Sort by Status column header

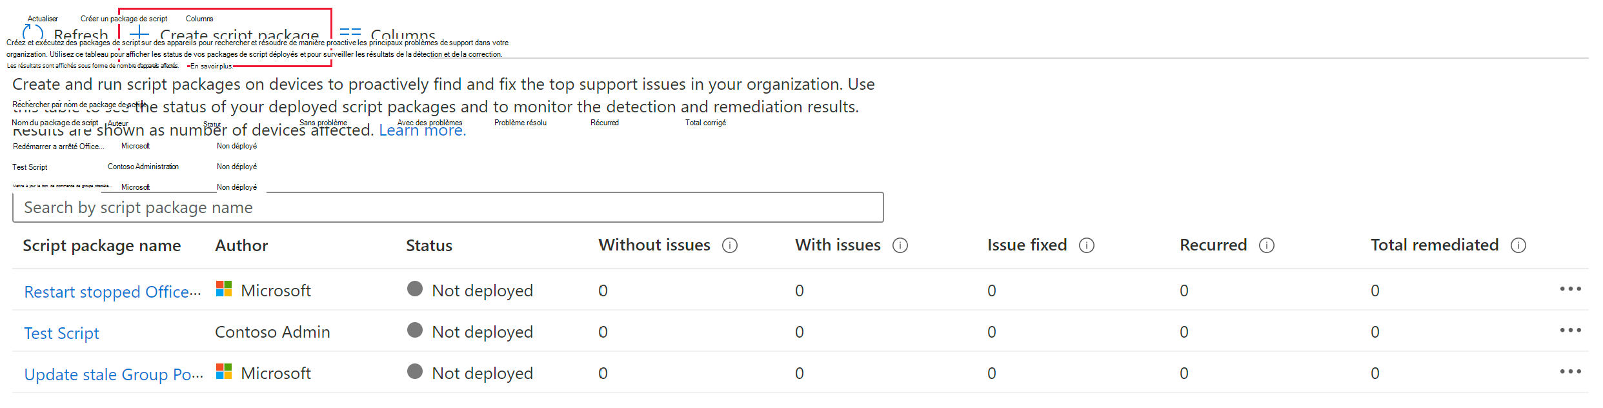tap(429, 245)
